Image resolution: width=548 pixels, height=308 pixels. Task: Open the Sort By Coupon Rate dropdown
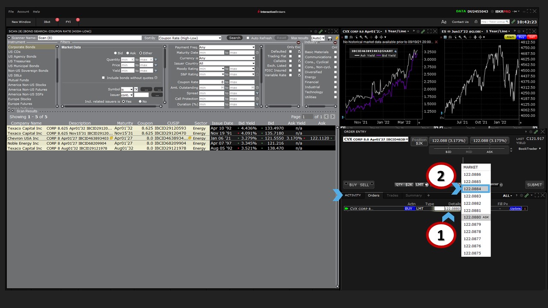point(190,38)
